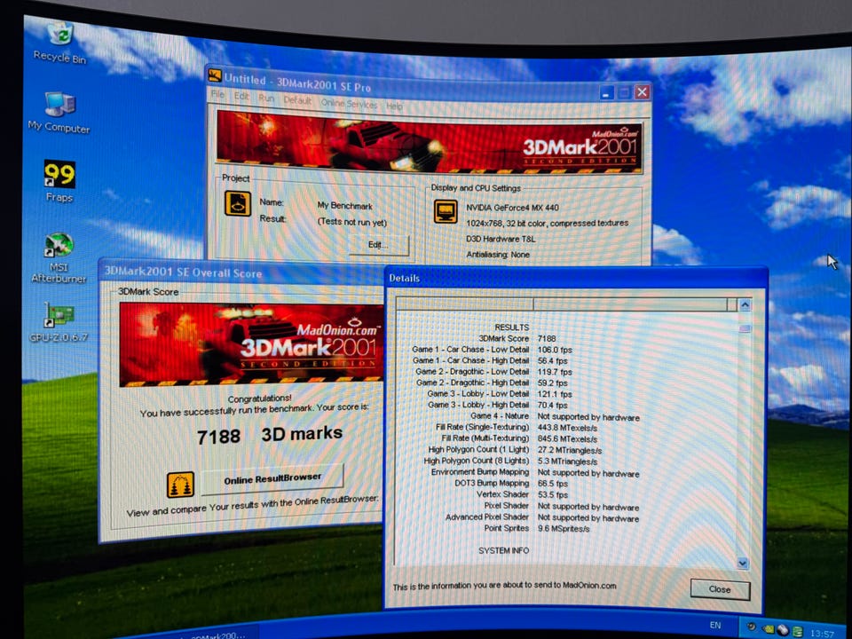Click the Project document icon

238,204
